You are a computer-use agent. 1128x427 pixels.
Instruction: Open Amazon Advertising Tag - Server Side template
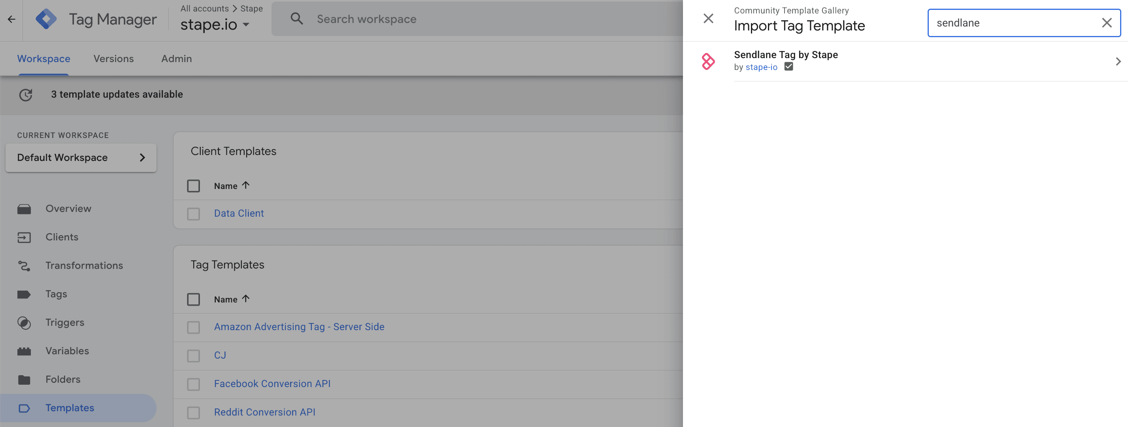pyautogui.click(x=299, y=327)
